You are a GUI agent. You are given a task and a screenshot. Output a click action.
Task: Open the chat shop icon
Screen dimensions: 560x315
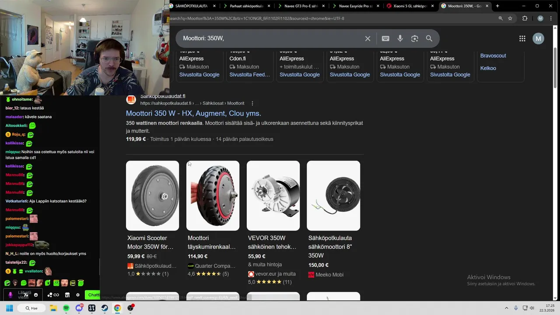[x=67, y=295]
